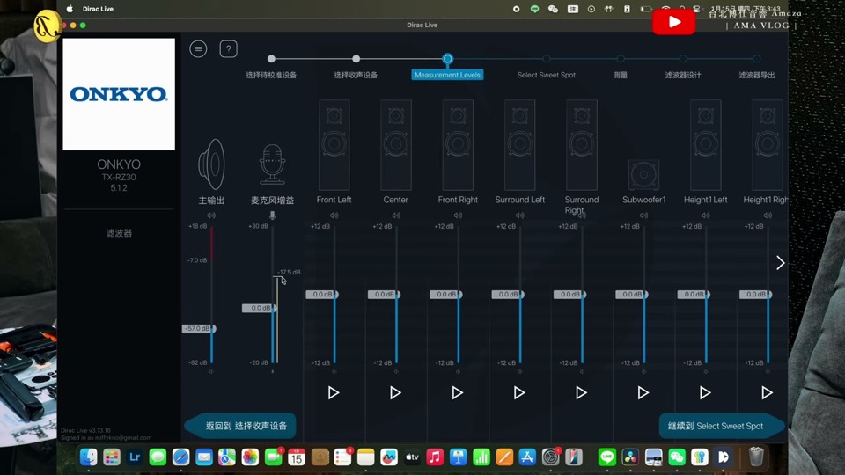
Task: Open the hamburger menu in Dirac Live
Action: pos(198,49)
